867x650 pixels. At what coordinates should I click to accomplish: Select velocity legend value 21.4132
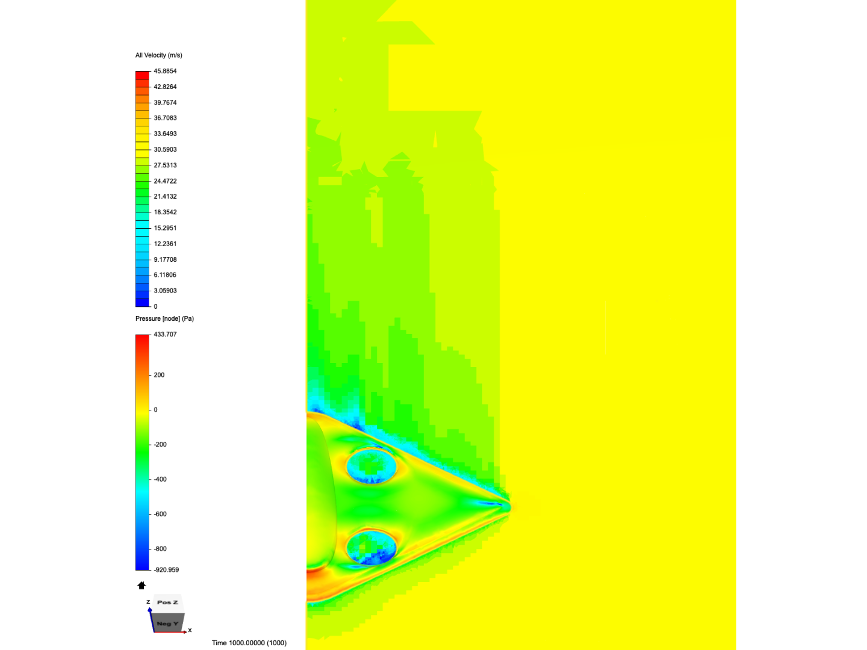click(165, 196)
